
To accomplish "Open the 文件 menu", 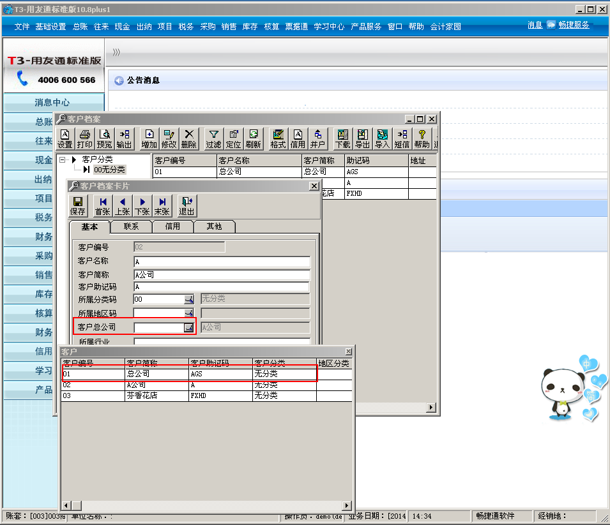I will (22, 26).
